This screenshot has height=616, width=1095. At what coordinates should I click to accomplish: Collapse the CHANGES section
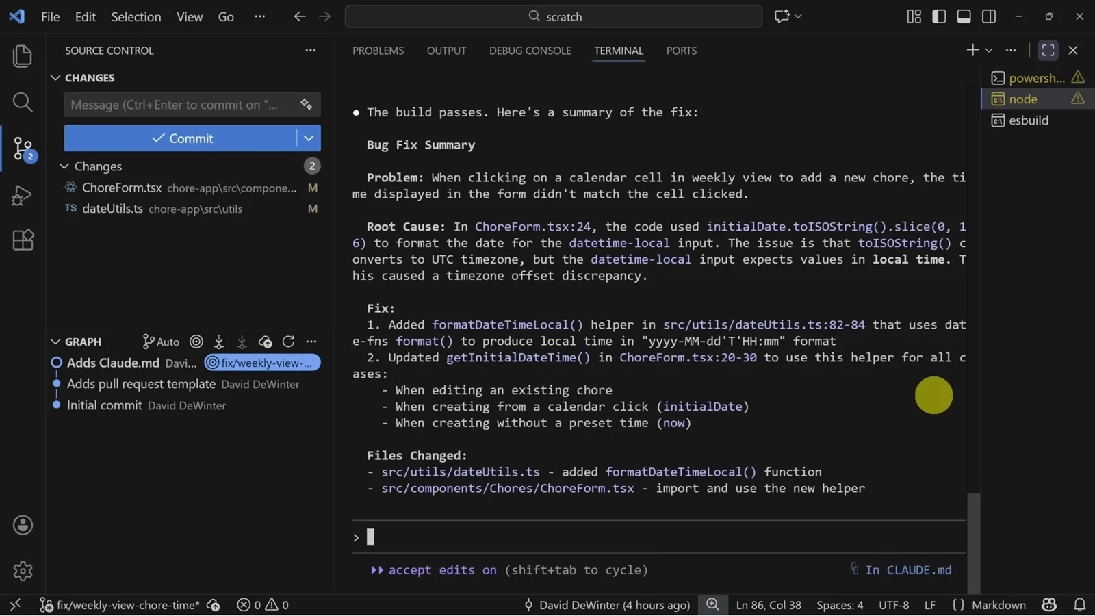click(x=55, y=78)
